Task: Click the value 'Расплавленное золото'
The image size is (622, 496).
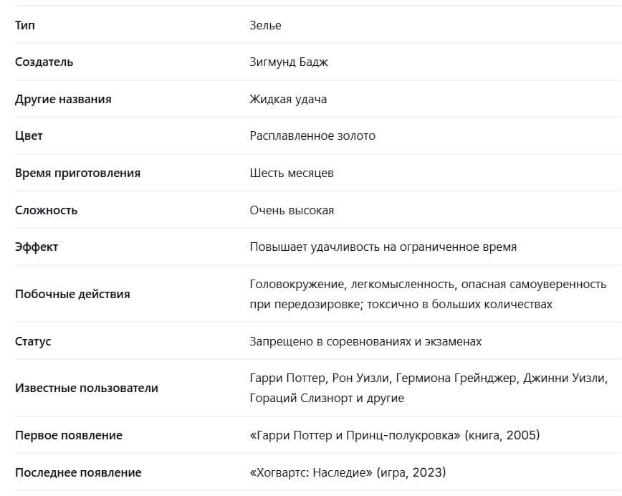Action: pos(312,135)
